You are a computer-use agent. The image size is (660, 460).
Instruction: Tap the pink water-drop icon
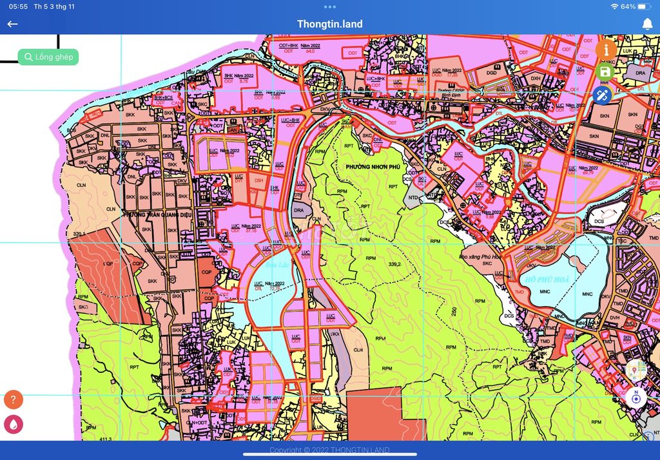(x=14, y=424)
